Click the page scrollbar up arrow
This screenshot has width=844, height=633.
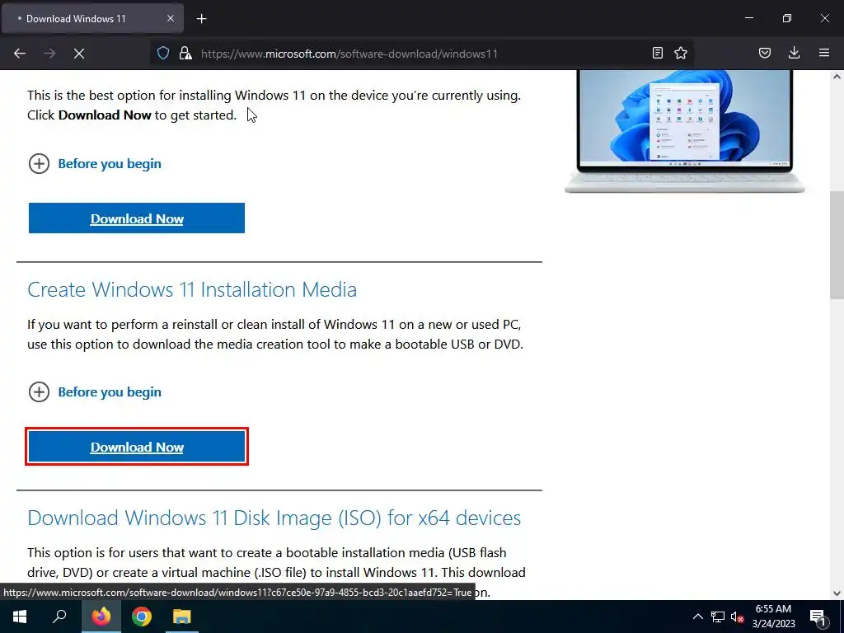(x=837, y=77)
